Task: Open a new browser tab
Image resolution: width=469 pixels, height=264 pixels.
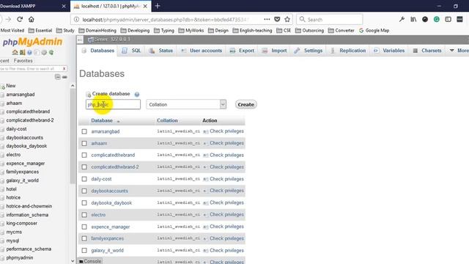Action: (158, 6)
